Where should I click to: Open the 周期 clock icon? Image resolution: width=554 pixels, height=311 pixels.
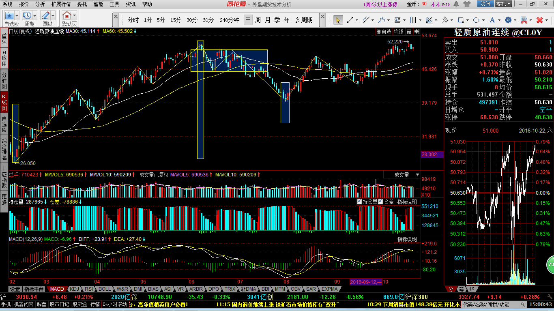[27, 16]
